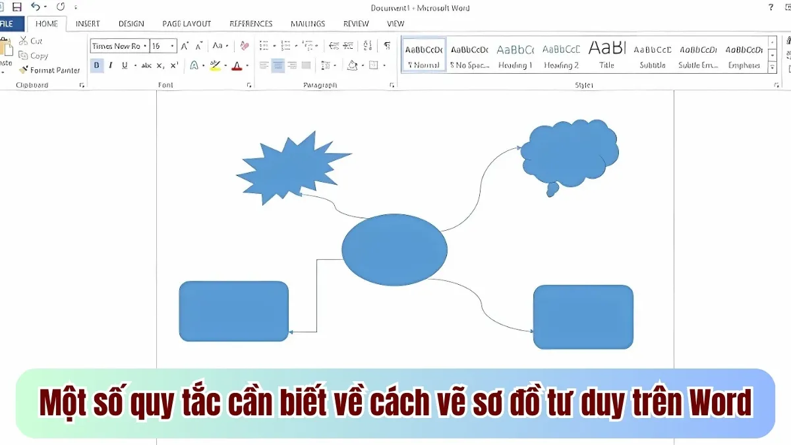Switch to the DESIGN tab
This screenshot has height=445, width=791.
pos(131,24)
